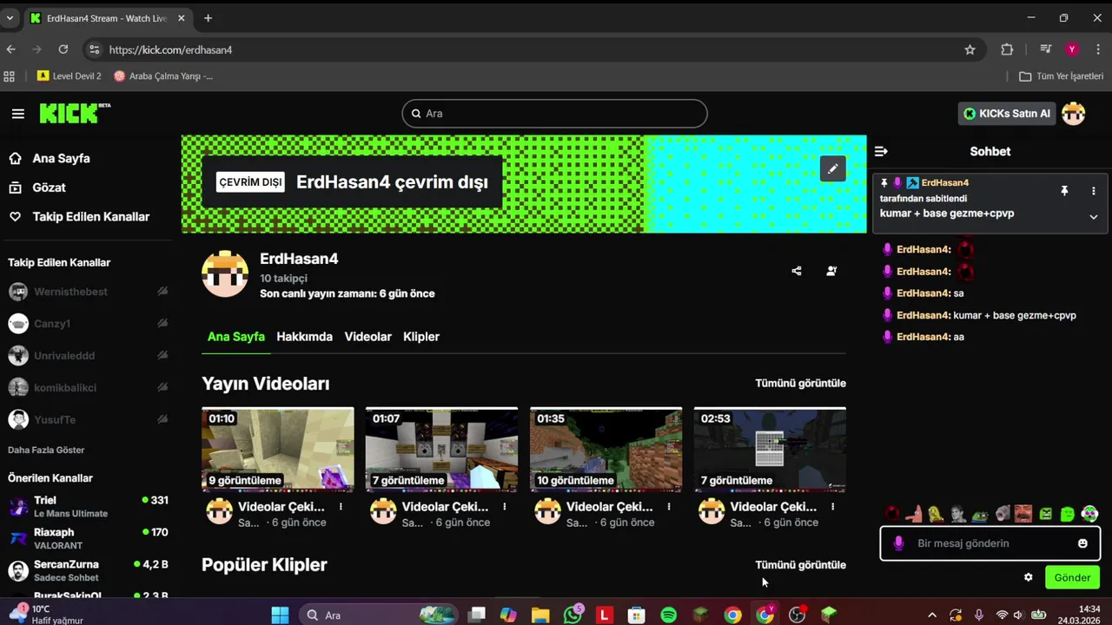
Task: View all Yayın Videoları via Tümünü görüntüle
Action: tap(800, 383)
